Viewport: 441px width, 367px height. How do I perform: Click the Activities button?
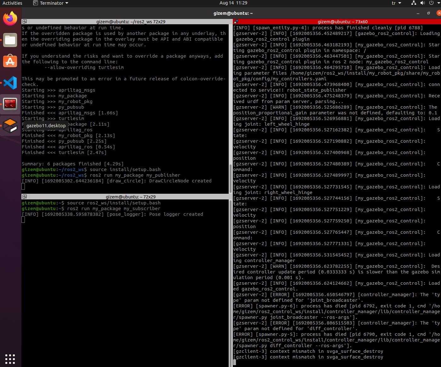point(12,3)
